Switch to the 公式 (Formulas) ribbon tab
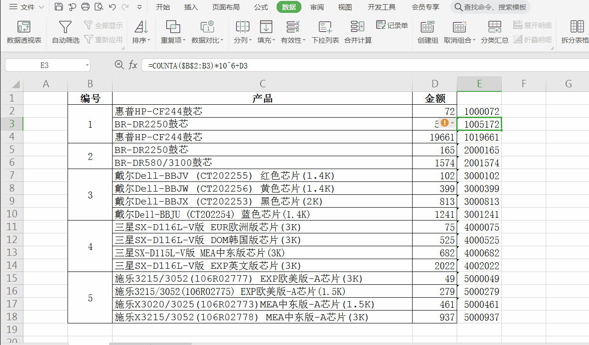 pos(261,7)
